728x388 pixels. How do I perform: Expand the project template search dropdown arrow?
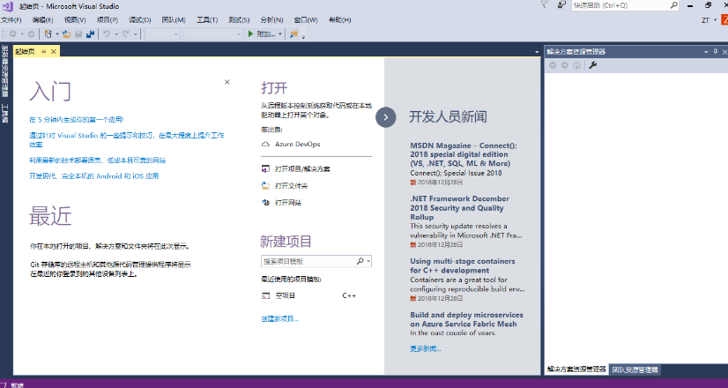click(368, 262)
